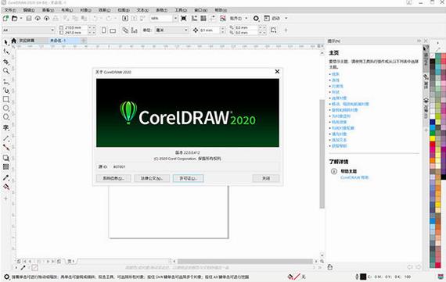Select the Ellipse tool

[6, 109]
